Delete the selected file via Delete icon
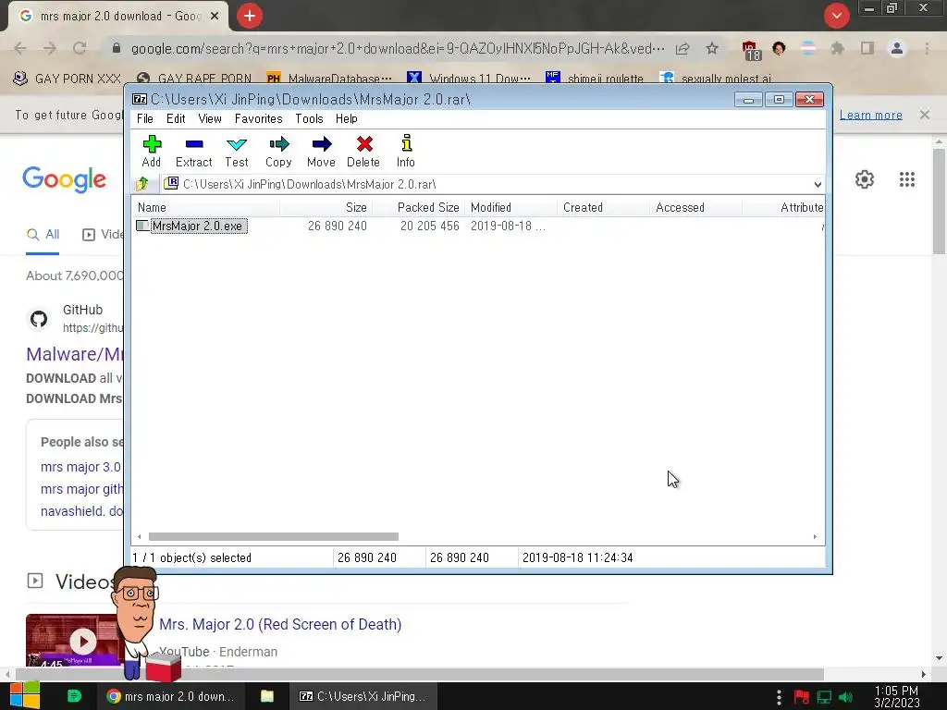Viewport: 947px width, 710px height. tap(363, 151)
